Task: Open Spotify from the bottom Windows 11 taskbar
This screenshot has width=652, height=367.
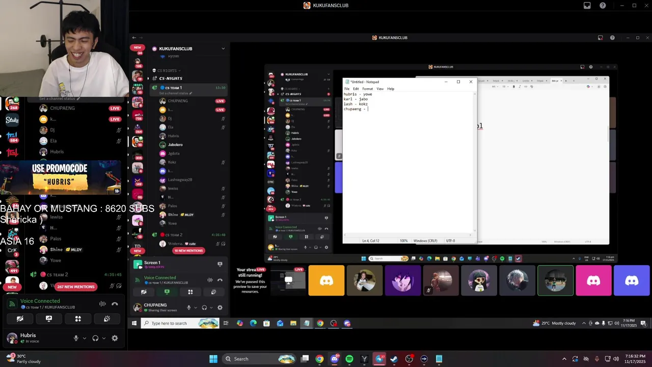Action: (x=349, y=359)
